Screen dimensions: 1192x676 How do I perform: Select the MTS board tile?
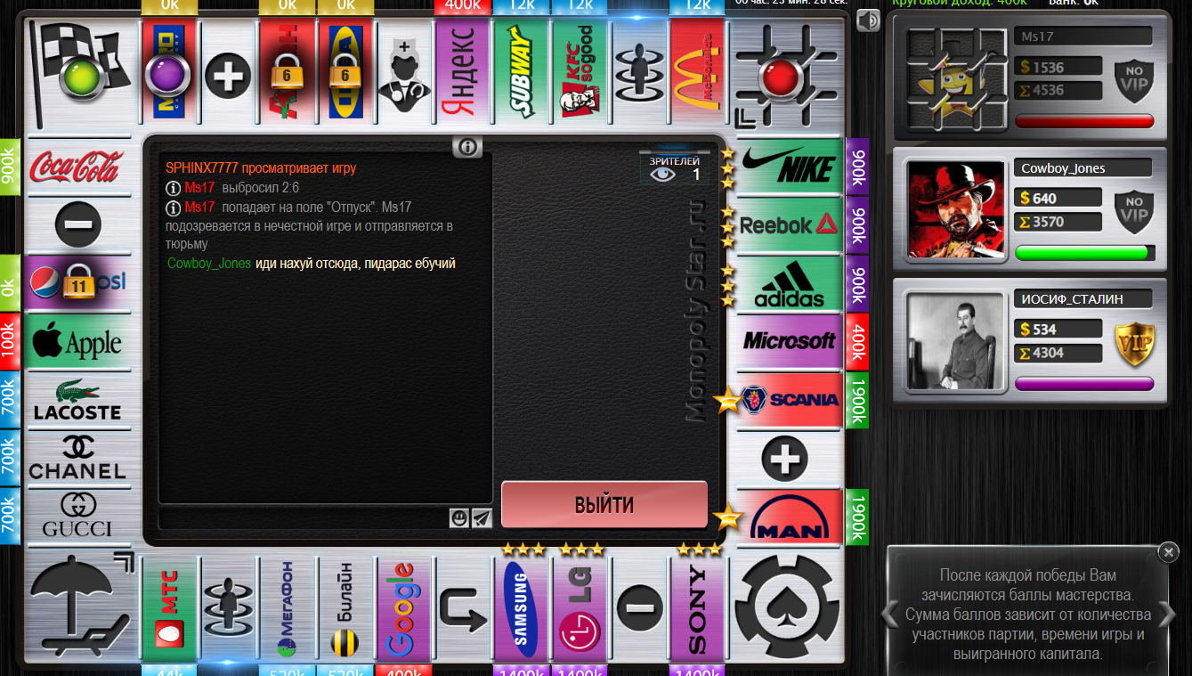(x=169, y=609)
